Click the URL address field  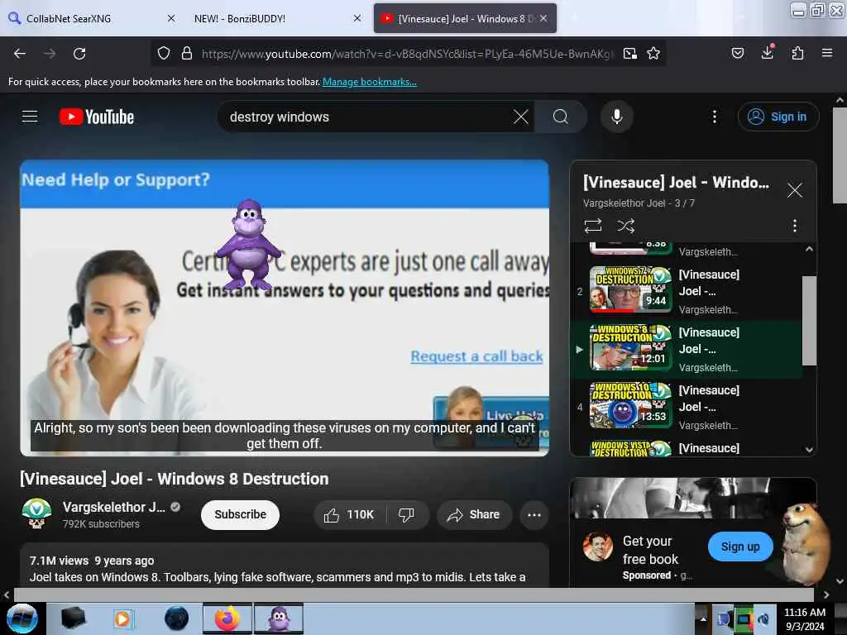[x=407, y=54]
